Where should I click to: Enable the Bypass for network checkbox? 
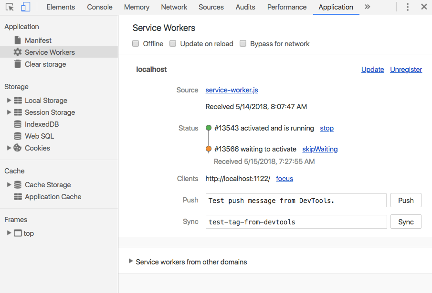(x=242, y=43)
